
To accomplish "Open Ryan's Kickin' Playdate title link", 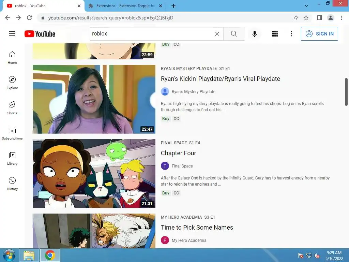I will (221, 79).
